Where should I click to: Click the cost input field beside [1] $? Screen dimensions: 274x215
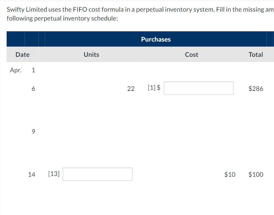click(199, 88)
